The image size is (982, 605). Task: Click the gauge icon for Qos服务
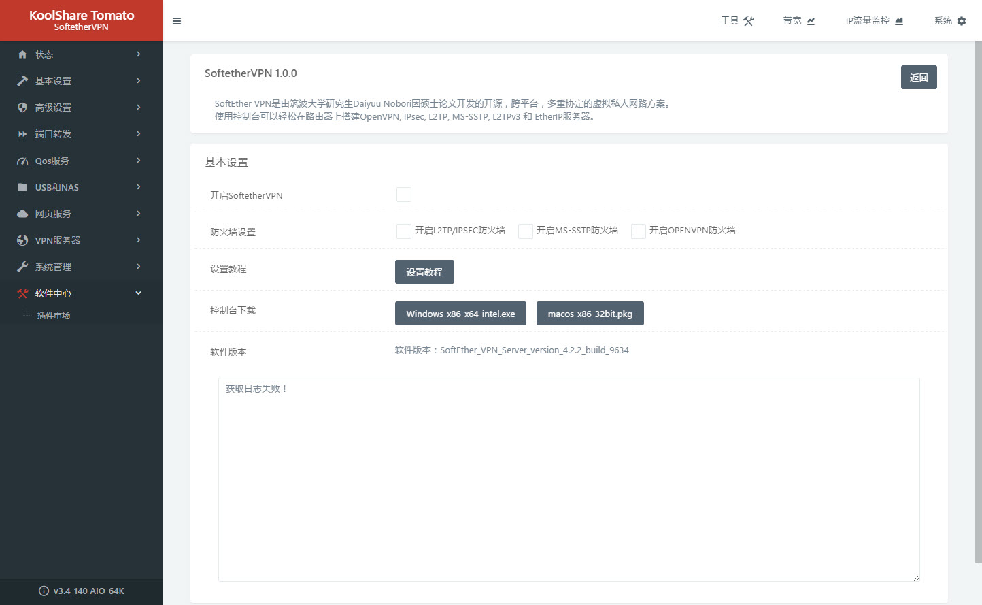click(x=22, y=161)
